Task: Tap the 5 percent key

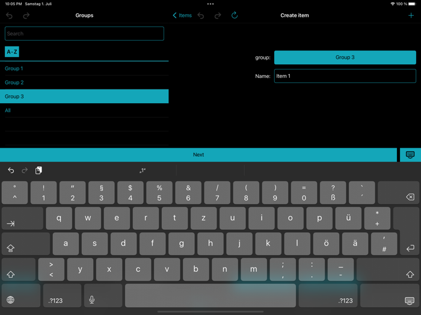Action: pyautogui.click(x=159, y=193)
